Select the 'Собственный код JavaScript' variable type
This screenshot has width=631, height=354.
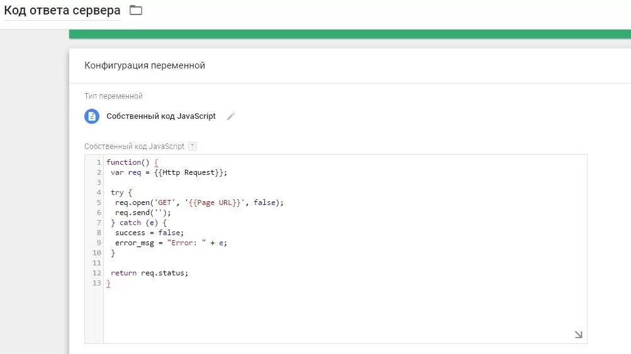click(161, 116)
